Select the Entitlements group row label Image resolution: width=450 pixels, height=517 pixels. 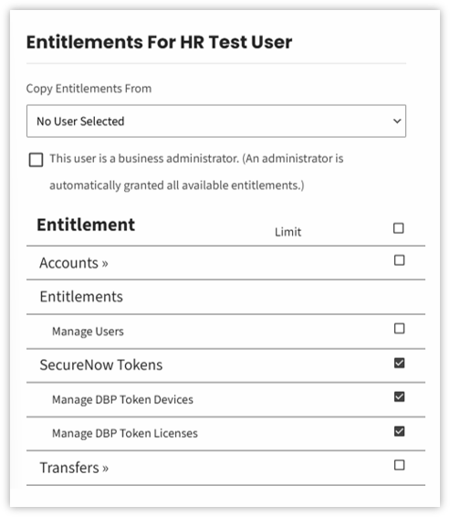(81, 297)
